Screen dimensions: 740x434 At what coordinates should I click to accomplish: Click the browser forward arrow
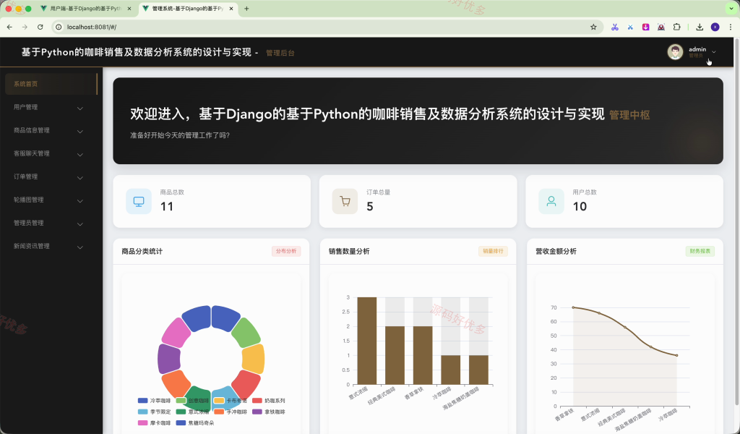tap(25, 27)
